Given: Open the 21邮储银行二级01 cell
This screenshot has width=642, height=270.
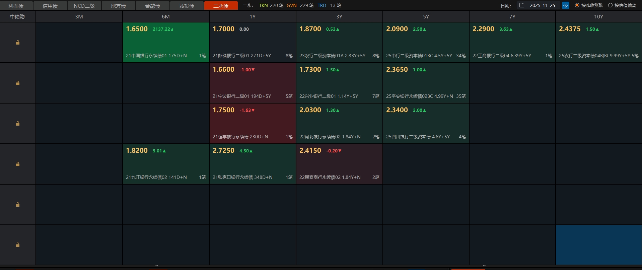Looking at the screenshot, I should (x=253, y=43).
